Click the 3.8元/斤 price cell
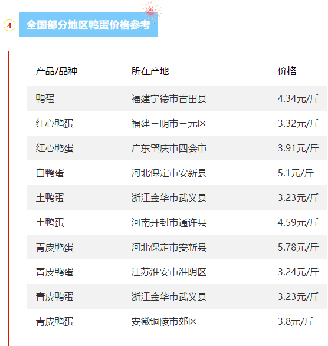The image size is (328, 346). (296, 321)
